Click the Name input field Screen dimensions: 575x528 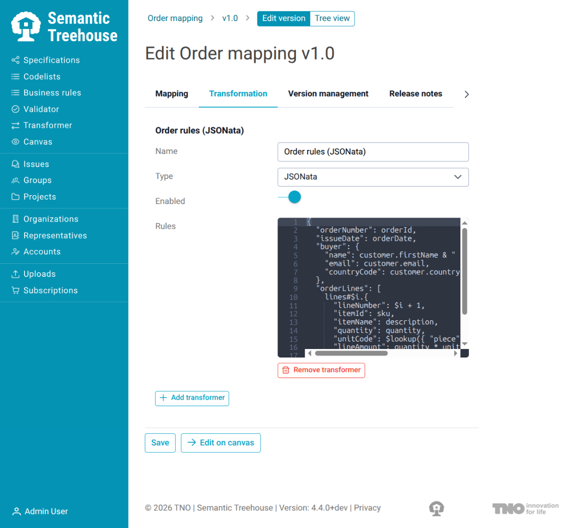coord(373,151)
